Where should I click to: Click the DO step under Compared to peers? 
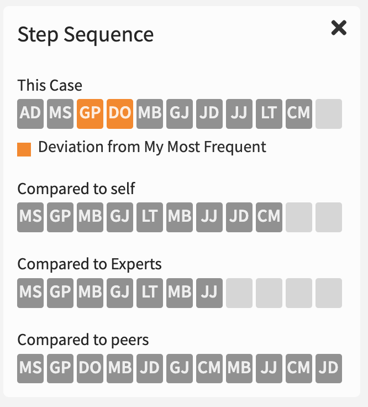[90, 368]
